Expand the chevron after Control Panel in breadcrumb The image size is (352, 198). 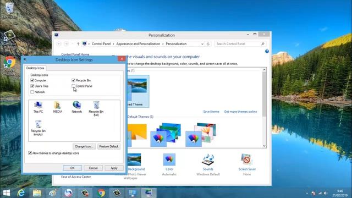(x=113, y=44)
